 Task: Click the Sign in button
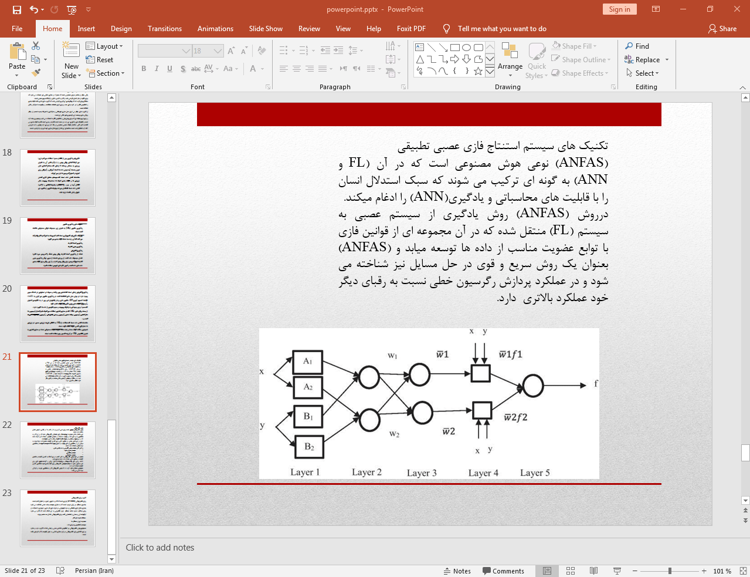[x=619, y=9]
